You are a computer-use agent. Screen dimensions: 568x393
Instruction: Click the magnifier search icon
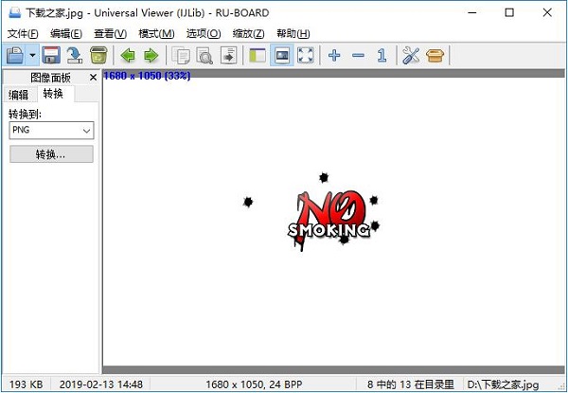[204, 56]
